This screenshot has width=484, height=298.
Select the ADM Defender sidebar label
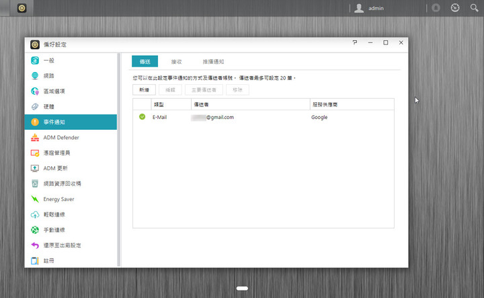(61, 137)
